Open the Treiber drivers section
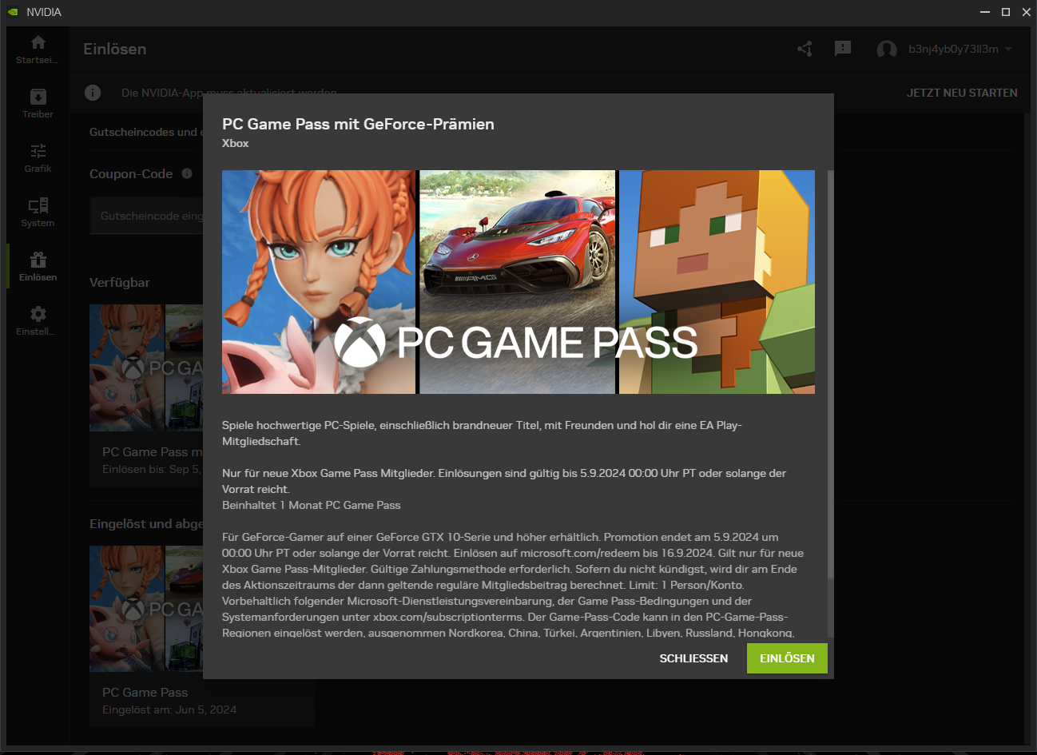Image resolution: width=1037 pixels, height=755 pixels. point(38,103)
